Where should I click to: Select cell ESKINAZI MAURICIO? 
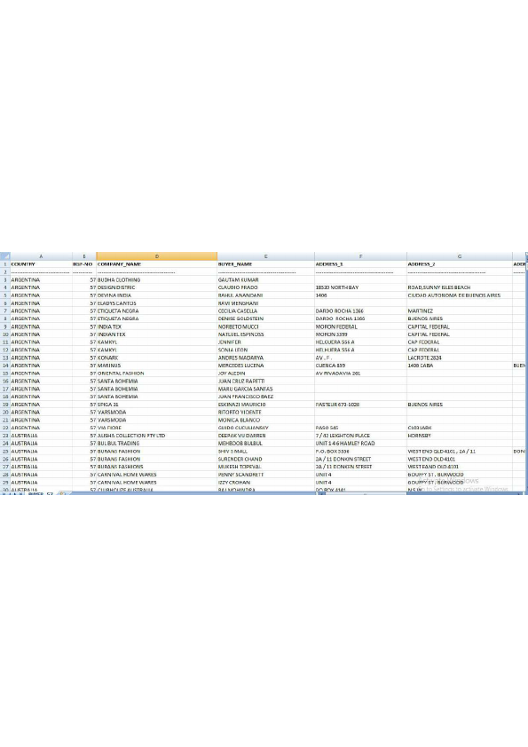click(x=265, y=404)
